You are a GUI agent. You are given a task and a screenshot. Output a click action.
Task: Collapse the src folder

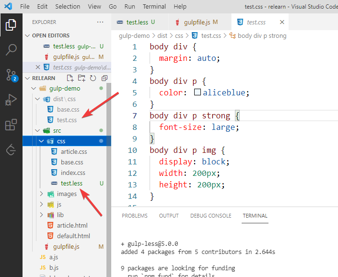pos(37,130)
